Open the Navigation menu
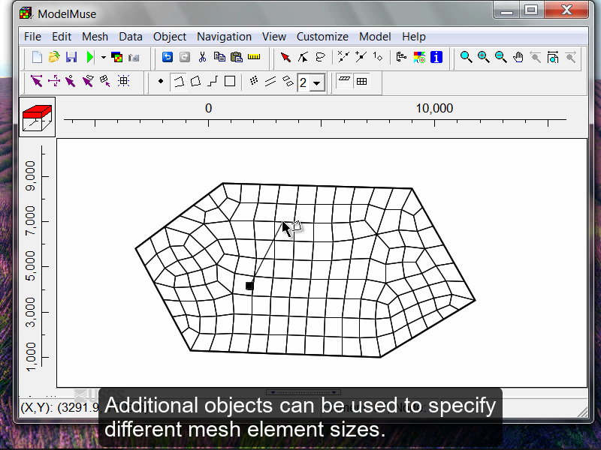The image size is (601, 450). click(x=225, y=36)
